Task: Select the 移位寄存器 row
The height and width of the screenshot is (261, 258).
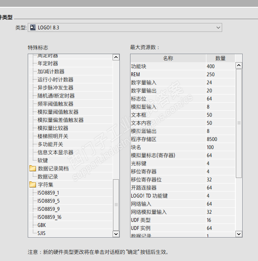Action: click(183, 172)
